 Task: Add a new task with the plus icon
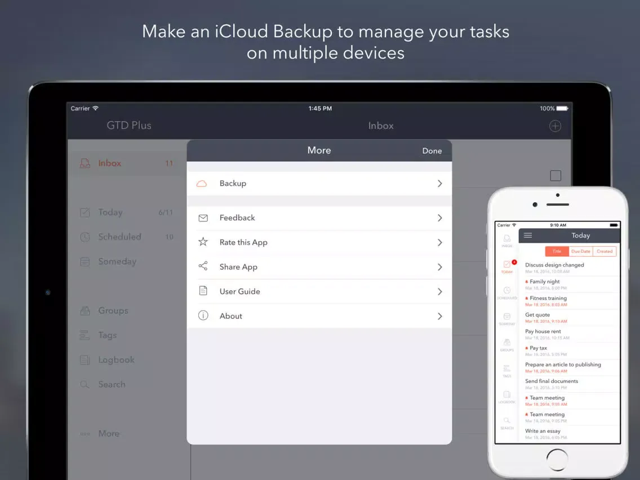[x=555, y=126]
